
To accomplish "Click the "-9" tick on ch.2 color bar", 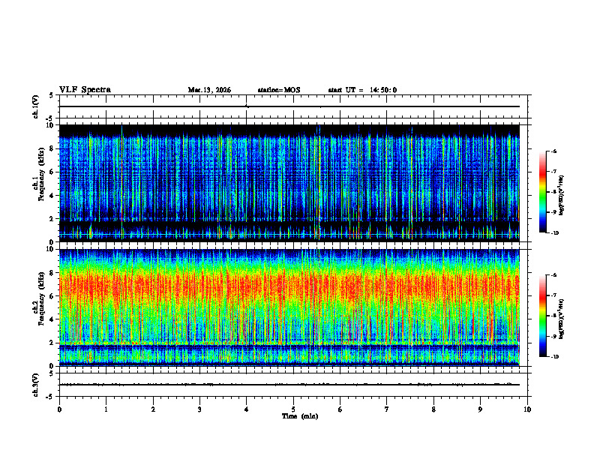I will (553, 336).
